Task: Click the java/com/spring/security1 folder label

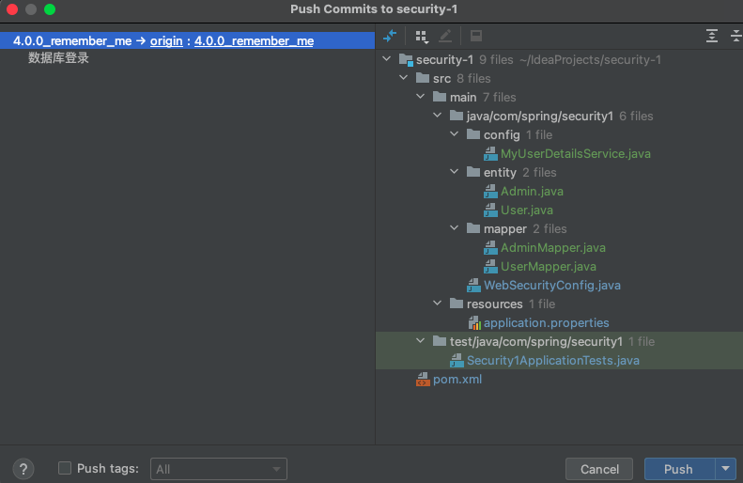Action: coord(540,117)
